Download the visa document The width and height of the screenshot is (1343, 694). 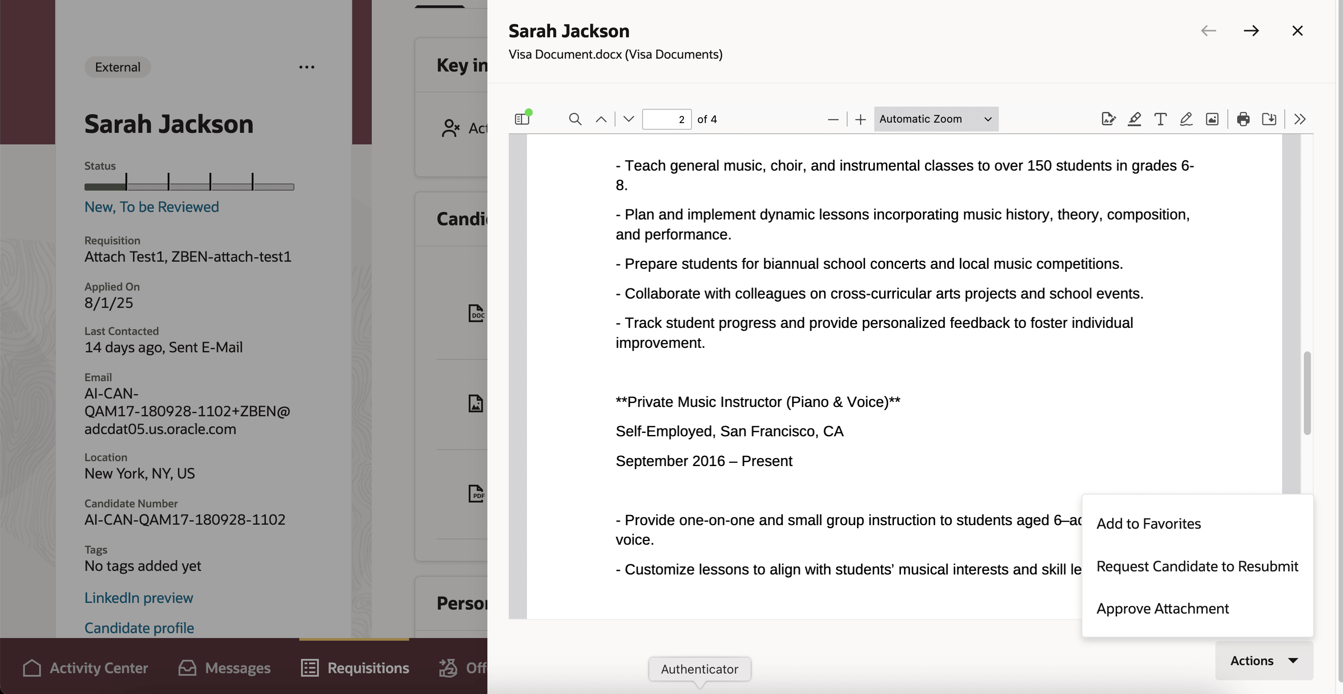pos(1269,120)
